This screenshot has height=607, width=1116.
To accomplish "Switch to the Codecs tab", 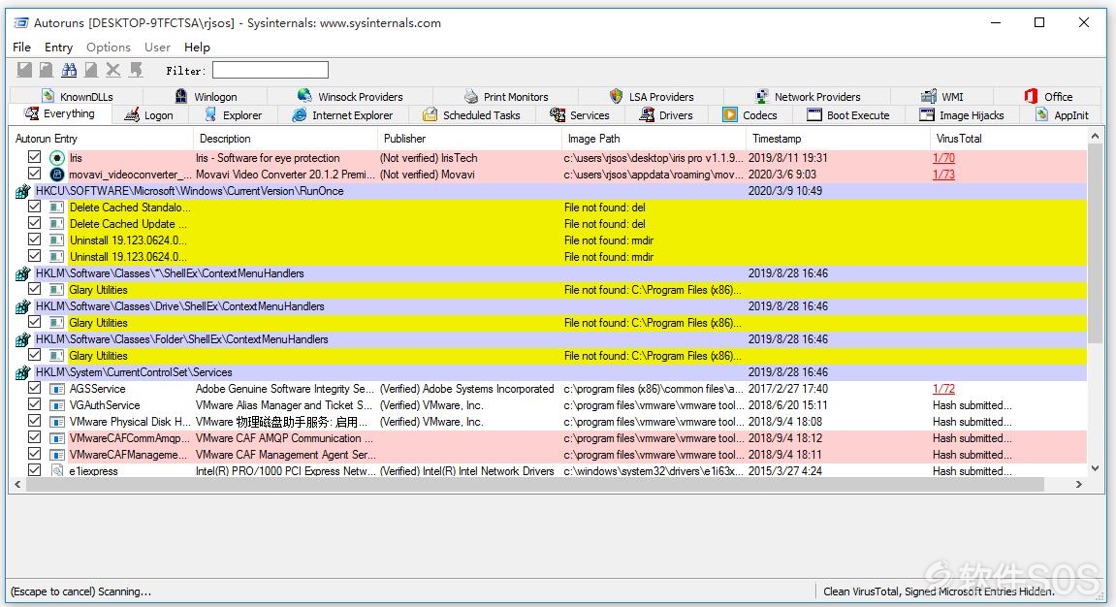I will [x=750, y=114].
